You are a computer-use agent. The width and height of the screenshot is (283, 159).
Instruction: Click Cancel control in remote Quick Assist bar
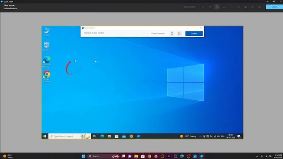(158, 34)
